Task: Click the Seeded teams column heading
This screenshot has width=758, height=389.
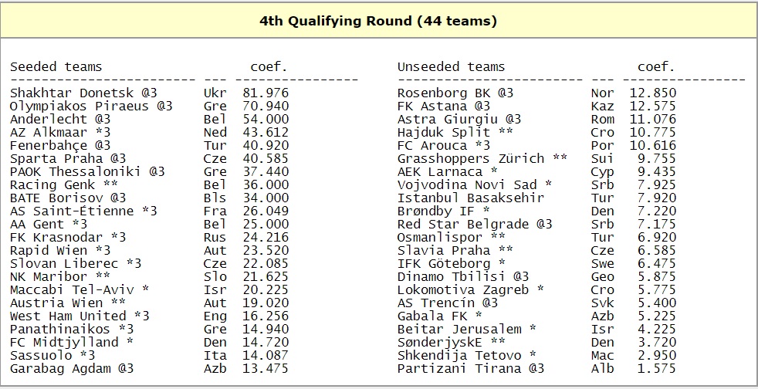Action: click(x=56, y=66)
